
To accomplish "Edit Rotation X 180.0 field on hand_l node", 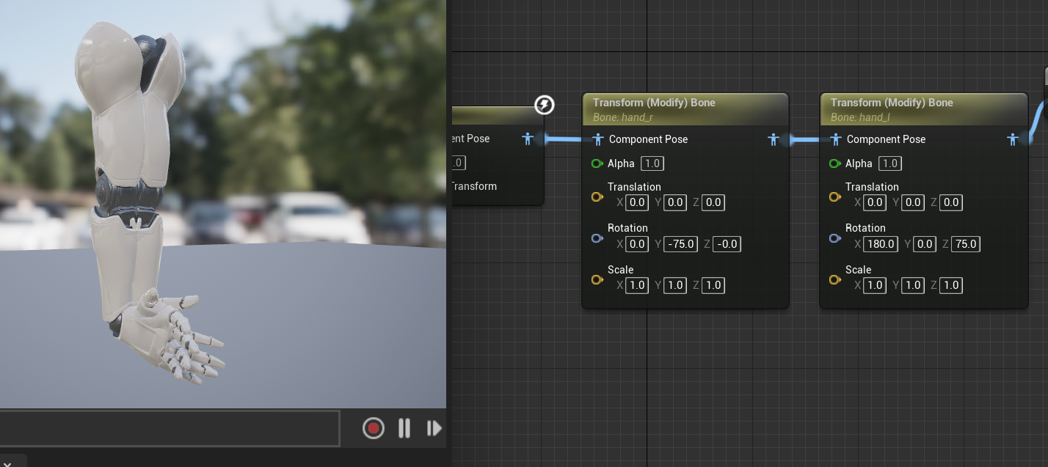I will click(x=881, y=244).
